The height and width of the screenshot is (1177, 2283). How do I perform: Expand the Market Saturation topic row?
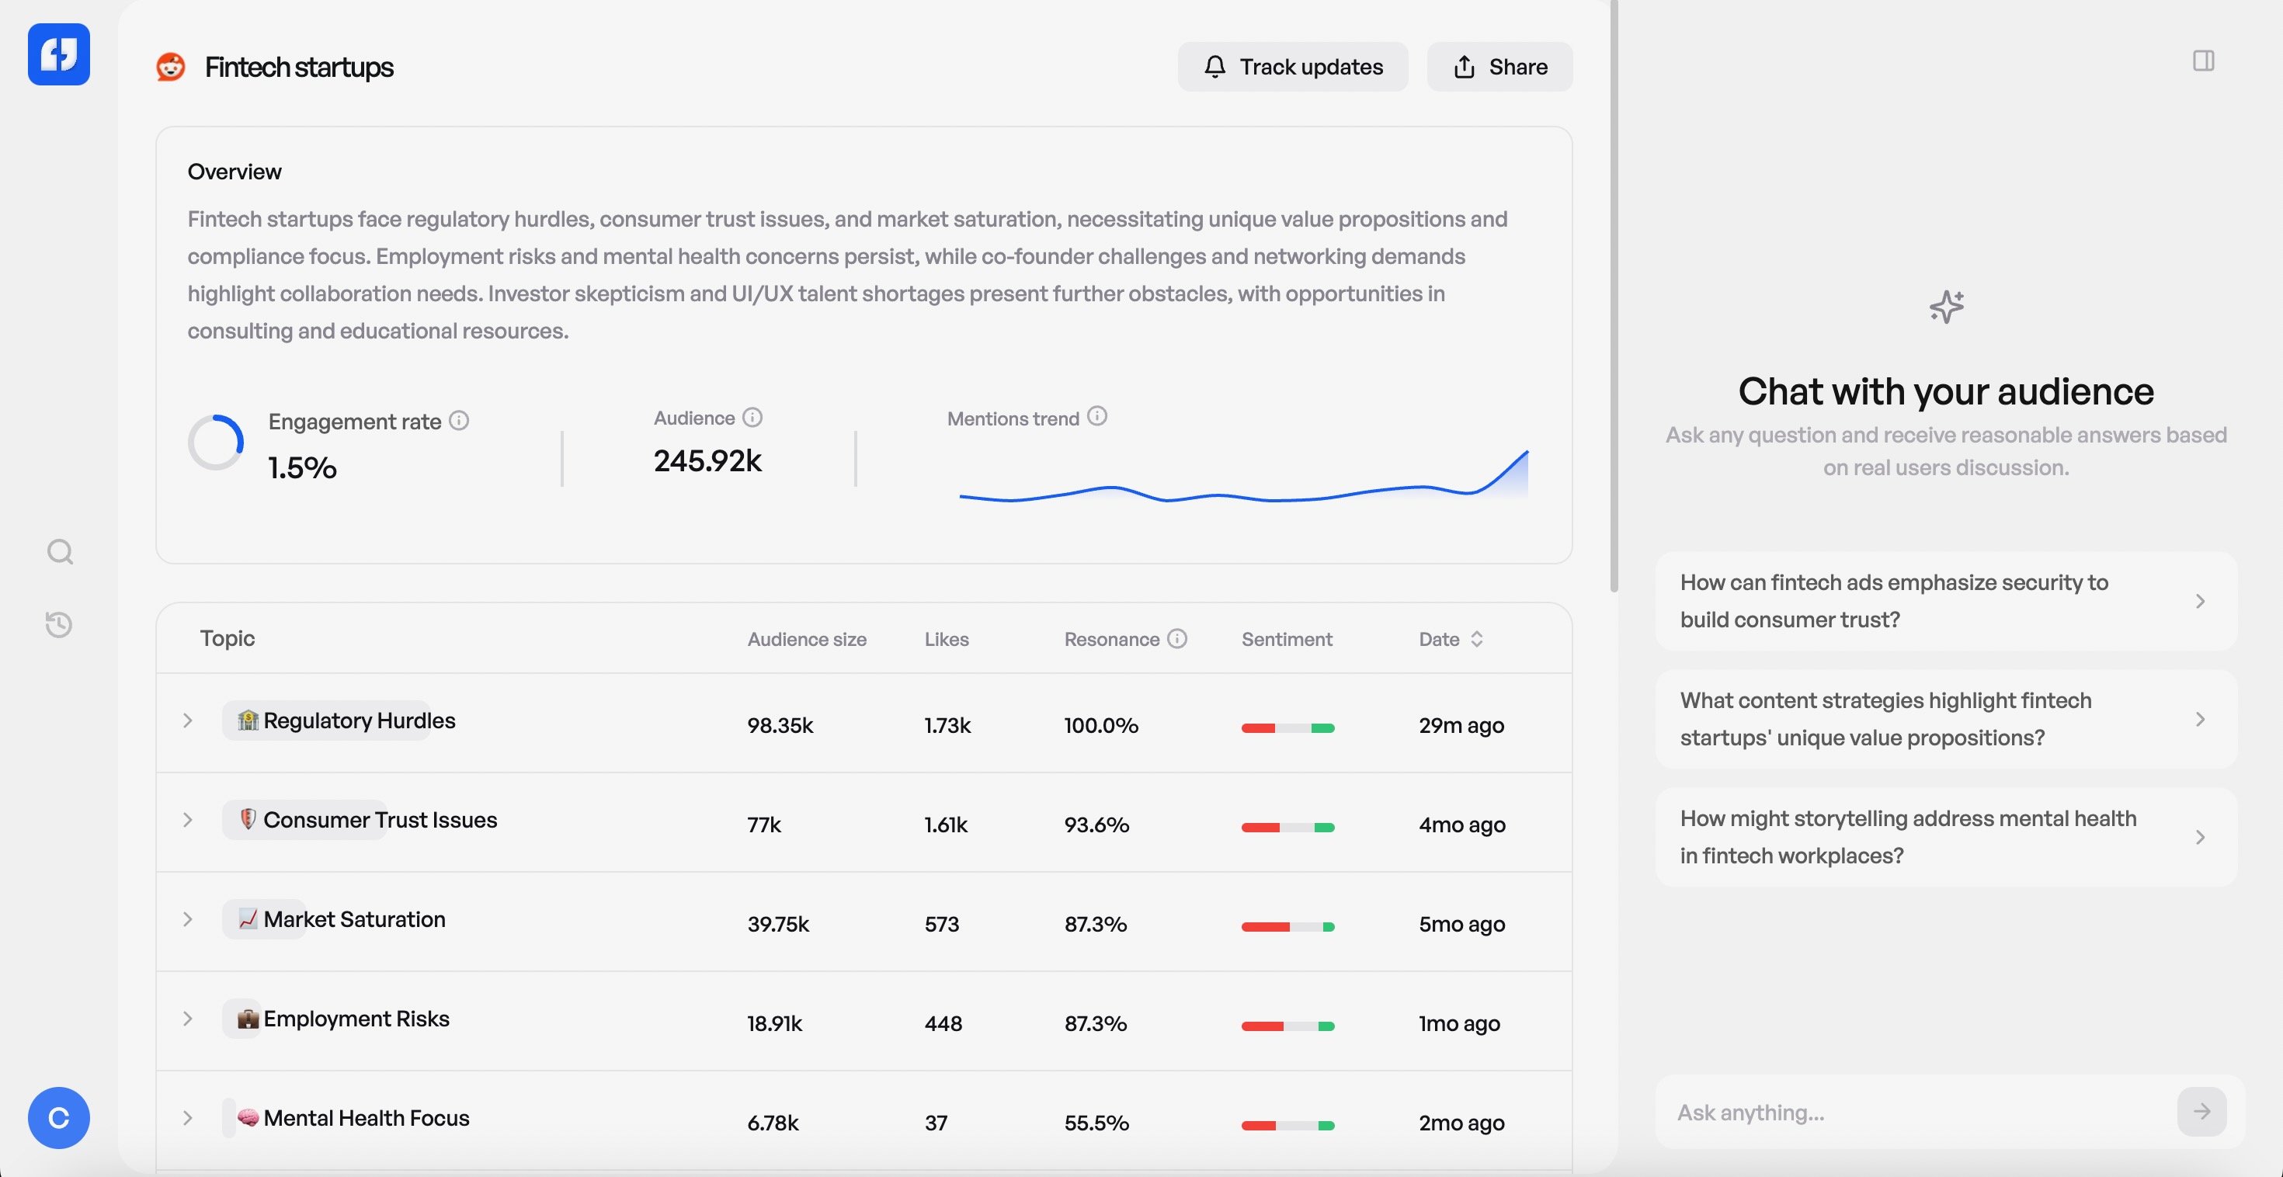click(188, 919)
